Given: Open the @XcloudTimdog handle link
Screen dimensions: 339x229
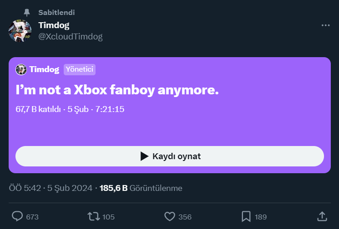Looking at the screenshot, I should [x=71, y=37].
